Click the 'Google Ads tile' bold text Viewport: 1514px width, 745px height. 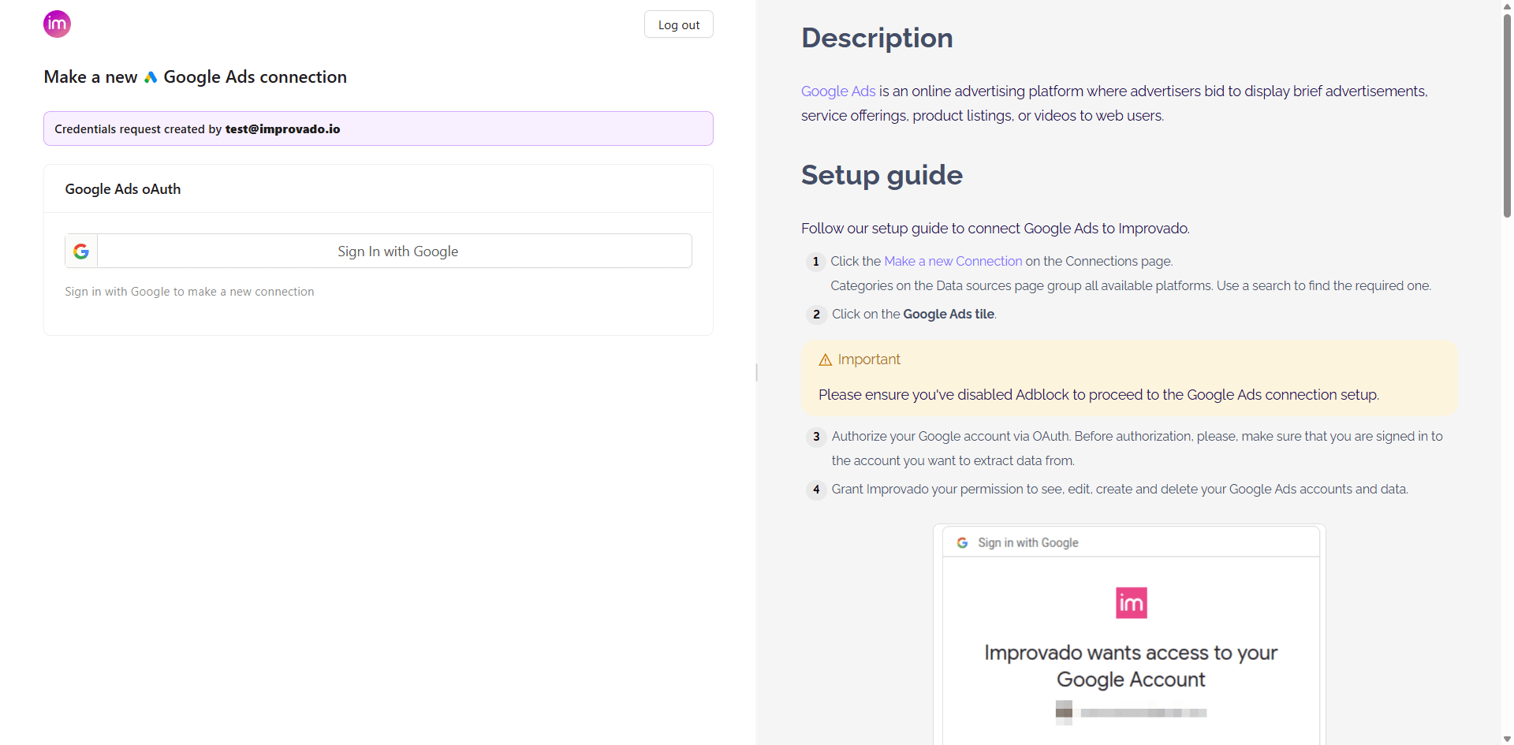pyautogui.click(x=949, y=314)
